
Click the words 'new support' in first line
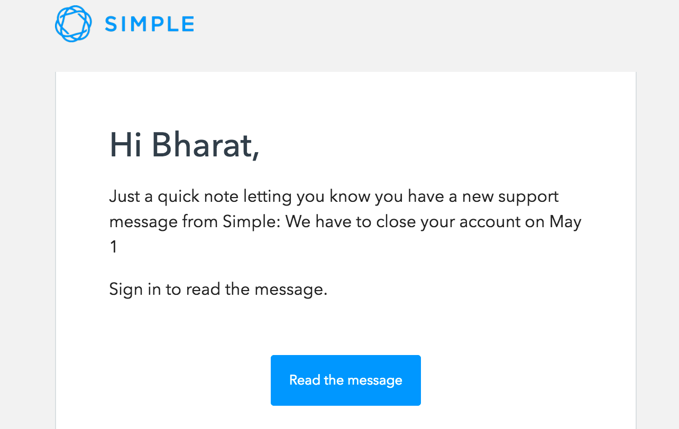coord(510,197)
